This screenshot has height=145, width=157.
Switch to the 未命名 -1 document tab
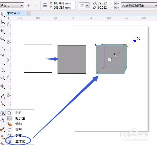click(16, 13)
